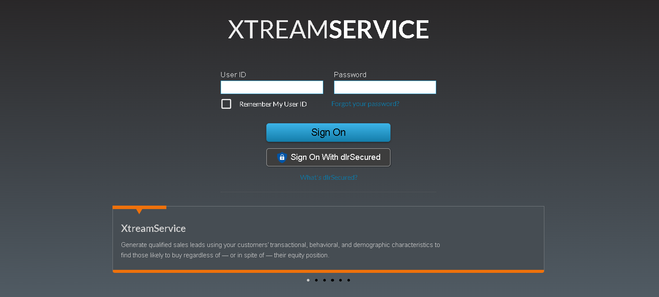Image resolution: width=659 pixels, height=297 pixels.
Task: Click the carousel description about sales leads
Action: tap(280, 250)
